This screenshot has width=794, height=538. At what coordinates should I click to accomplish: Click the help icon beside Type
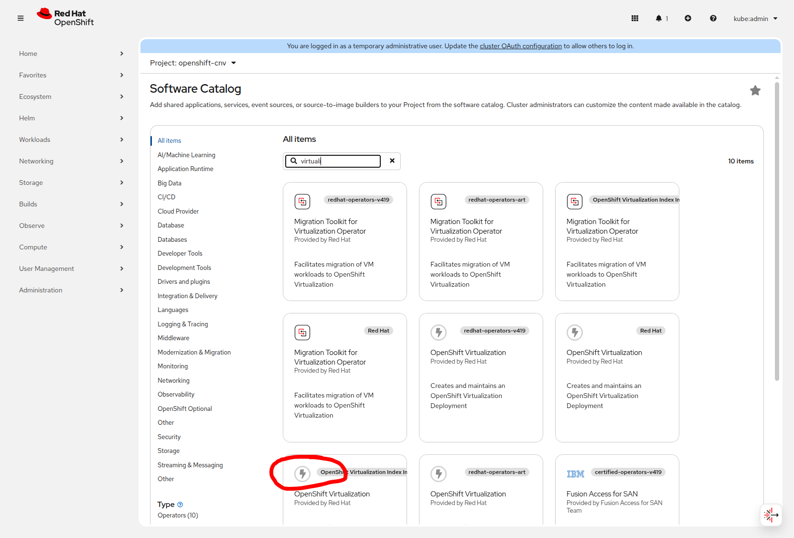coord(180,505)
